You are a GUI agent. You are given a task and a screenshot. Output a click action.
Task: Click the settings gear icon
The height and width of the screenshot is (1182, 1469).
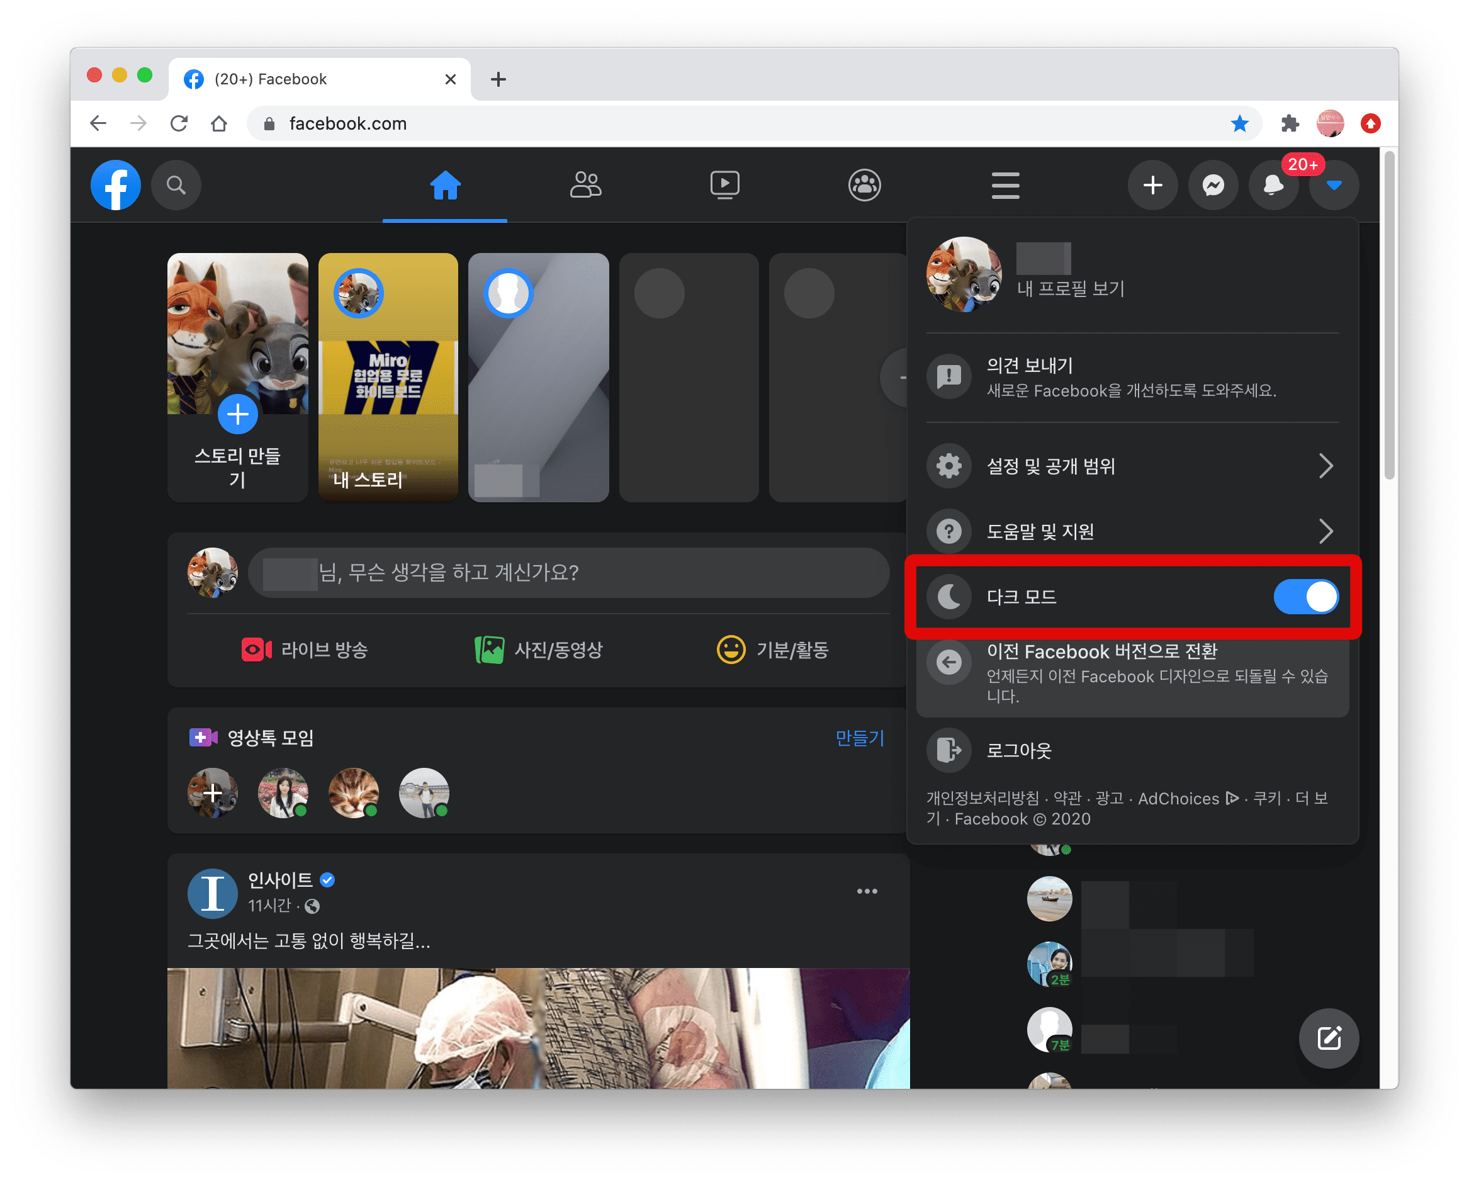click(x=948, y=466)
